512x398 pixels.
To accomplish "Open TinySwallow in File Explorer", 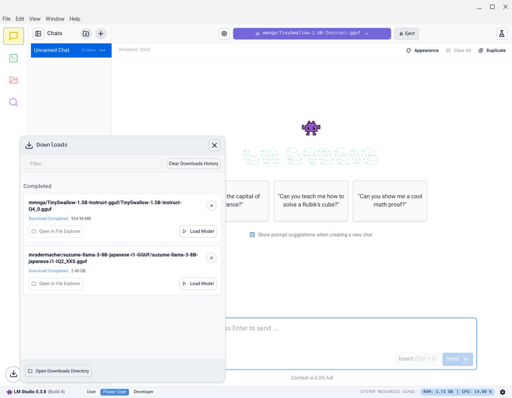I will coord(56,231).
